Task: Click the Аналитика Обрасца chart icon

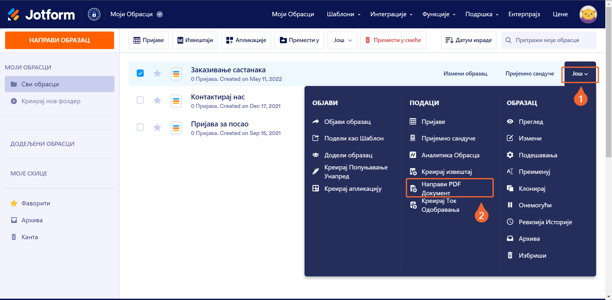Action: coord(413,155)
